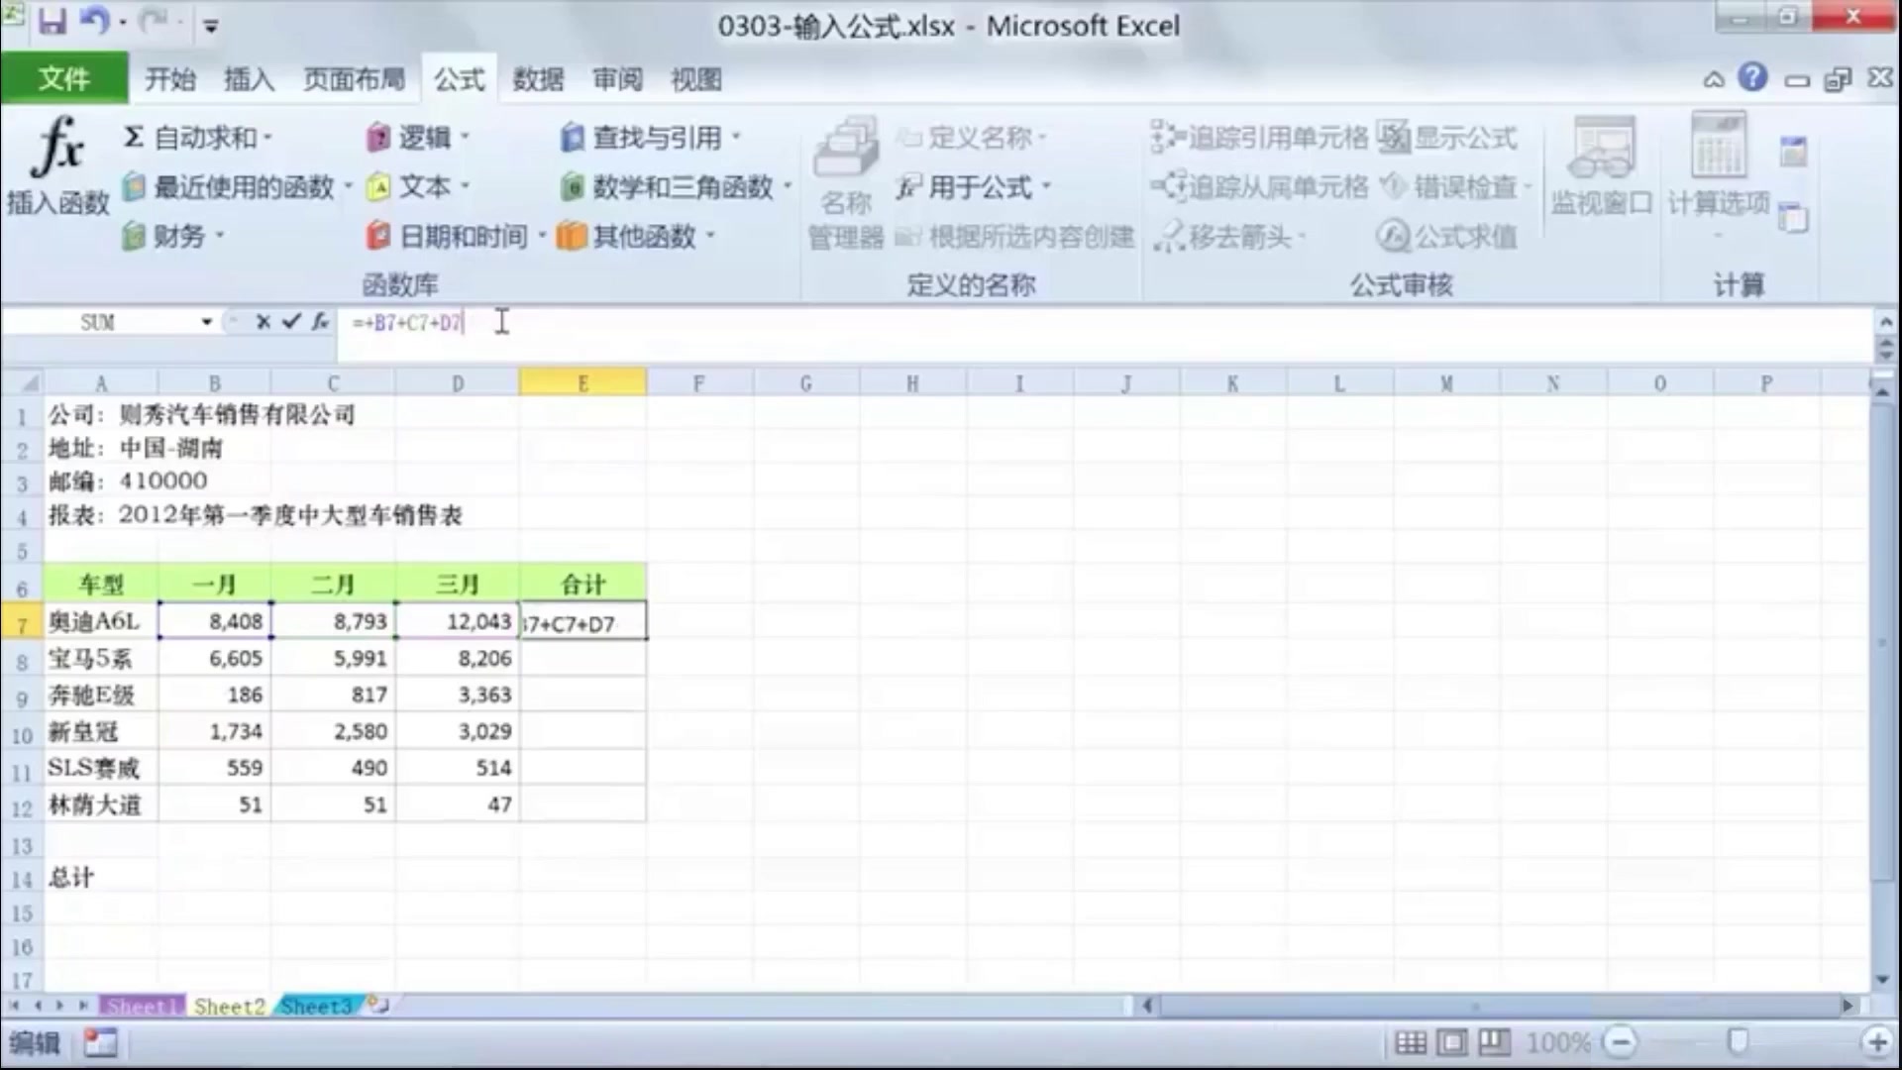Switch to the Page Layout (页面布局) tab

(354, 79)
